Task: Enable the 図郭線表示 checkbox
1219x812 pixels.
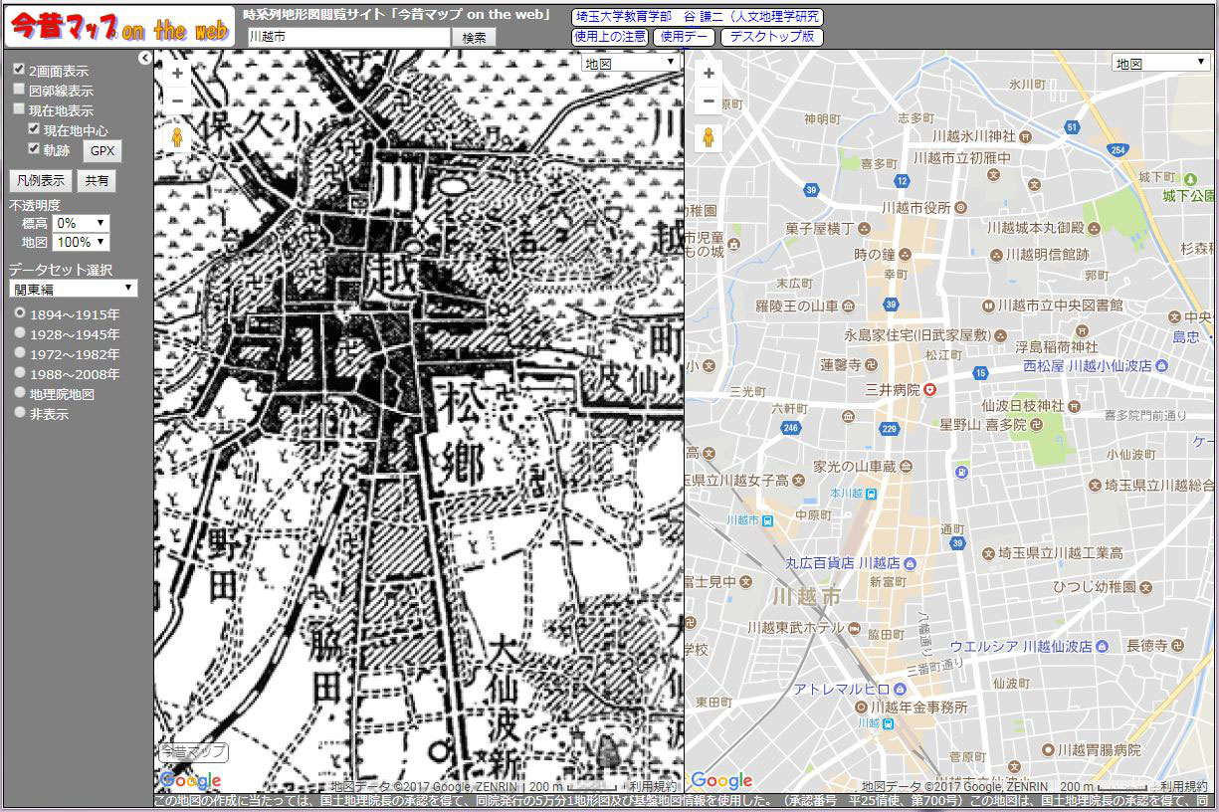Action: [19, 90]
